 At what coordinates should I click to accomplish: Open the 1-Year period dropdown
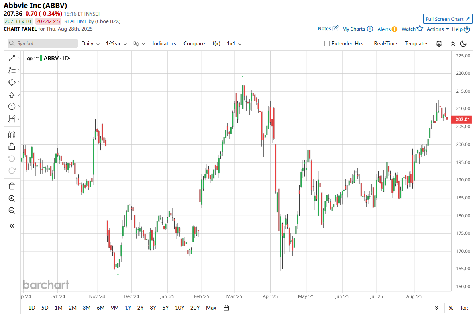click(x=116, y=44)
